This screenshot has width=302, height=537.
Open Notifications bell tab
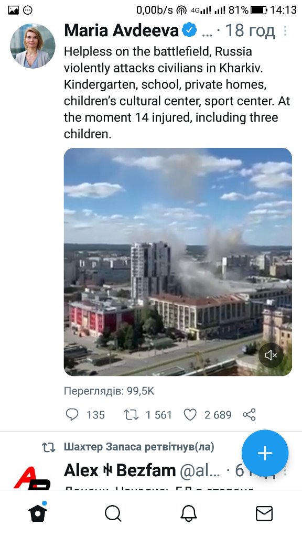[x=189, y=513]
